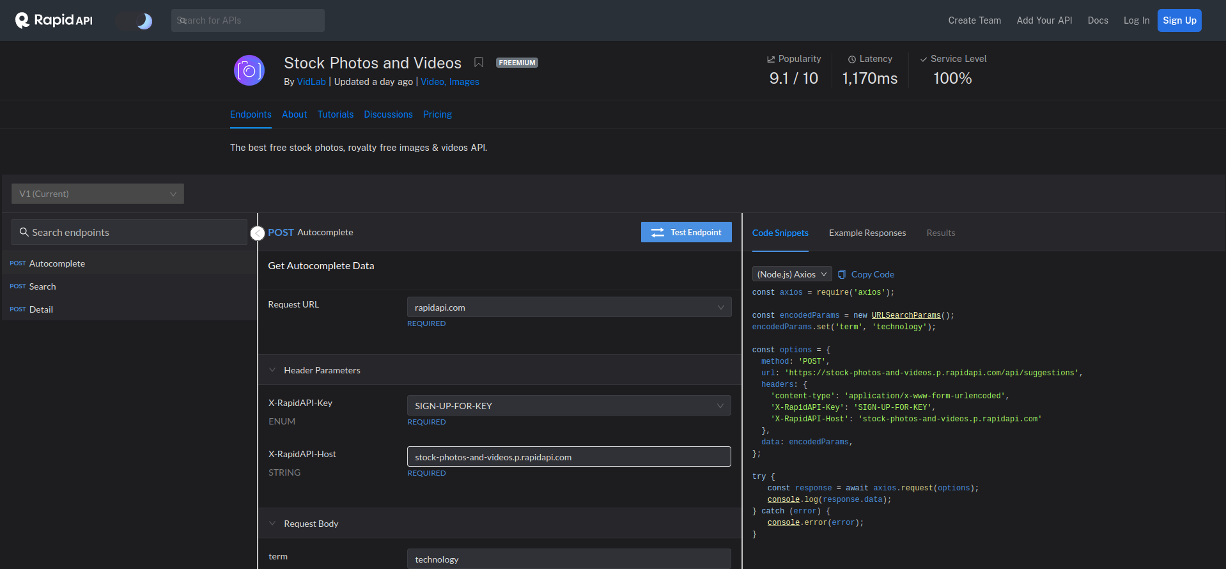Screen dimensions: 1226x569
Task: Switch to the Pricing tab
Action: point(437,114)
